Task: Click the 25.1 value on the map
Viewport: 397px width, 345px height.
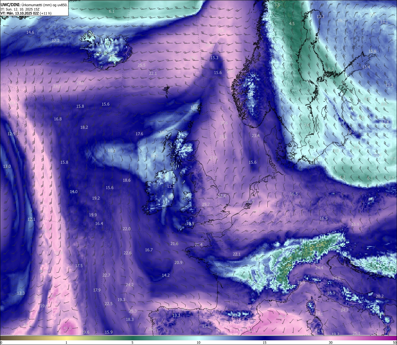Action: pos(356,333)
